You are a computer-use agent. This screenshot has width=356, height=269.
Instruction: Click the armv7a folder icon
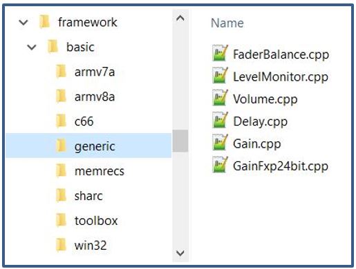[x=62, y=72]
